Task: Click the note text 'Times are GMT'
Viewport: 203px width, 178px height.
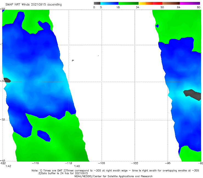Action: [53, 171]
